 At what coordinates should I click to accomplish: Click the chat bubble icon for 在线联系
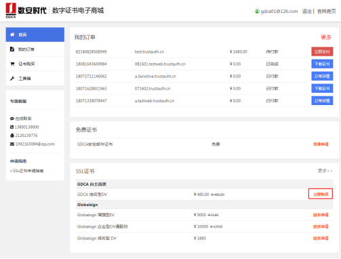[12, 119]
